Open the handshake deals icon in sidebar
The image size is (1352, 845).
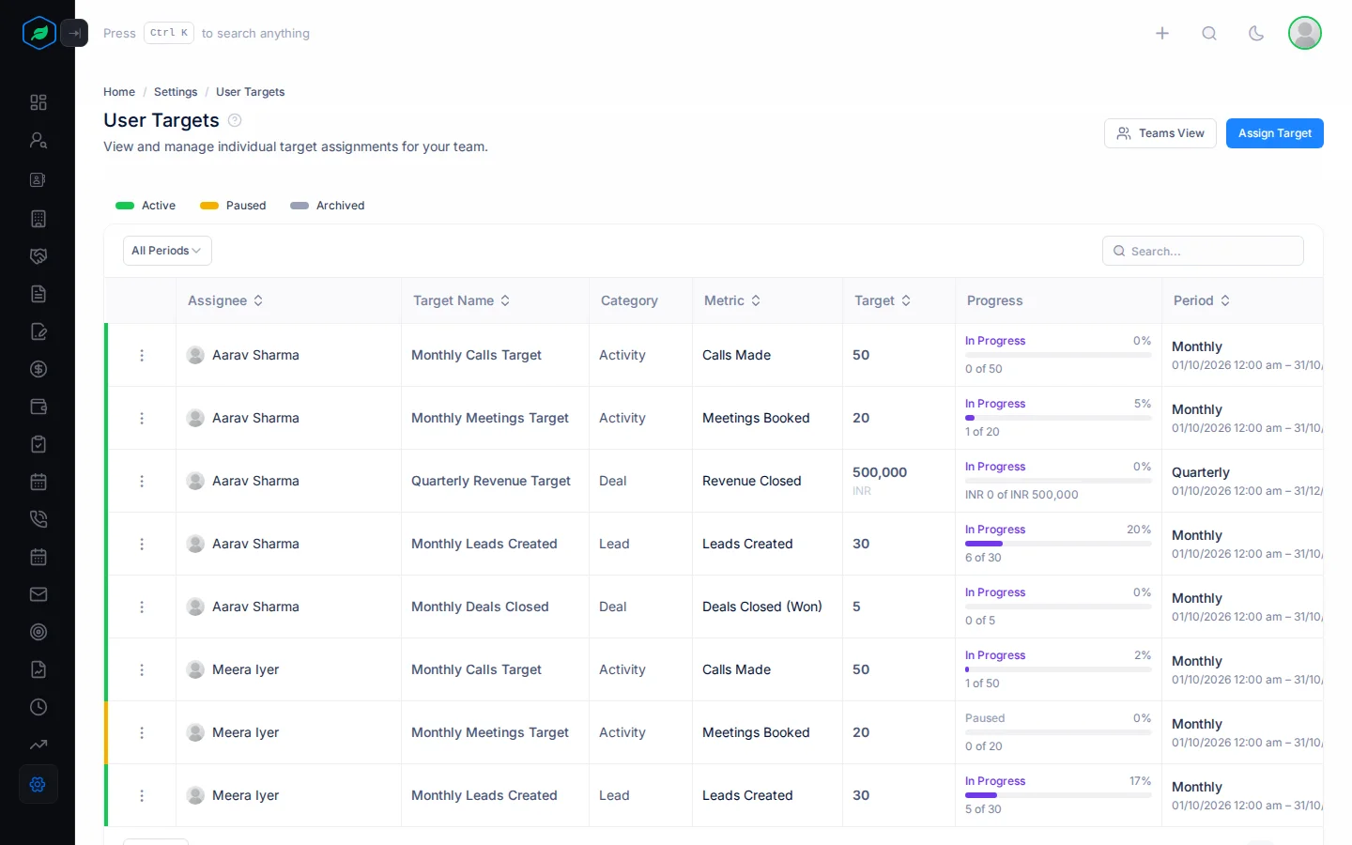(x=38, y=256)
